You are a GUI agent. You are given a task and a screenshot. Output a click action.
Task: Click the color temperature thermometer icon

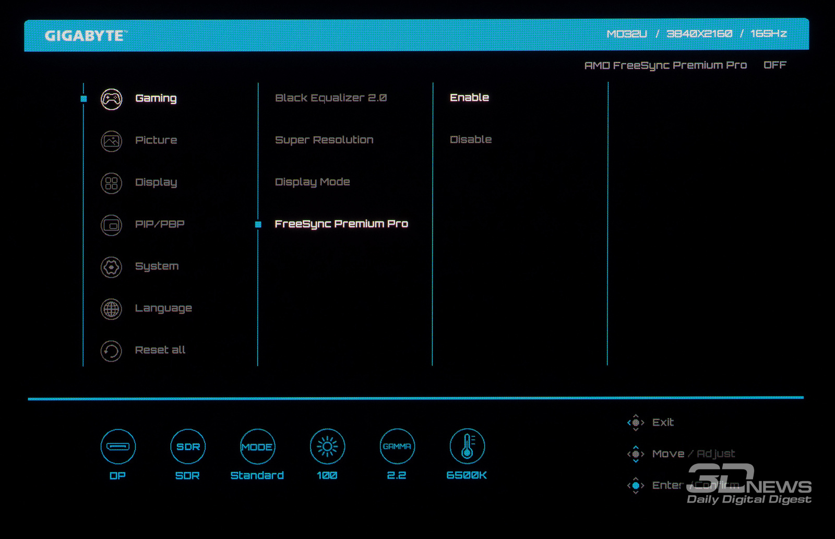467,447
